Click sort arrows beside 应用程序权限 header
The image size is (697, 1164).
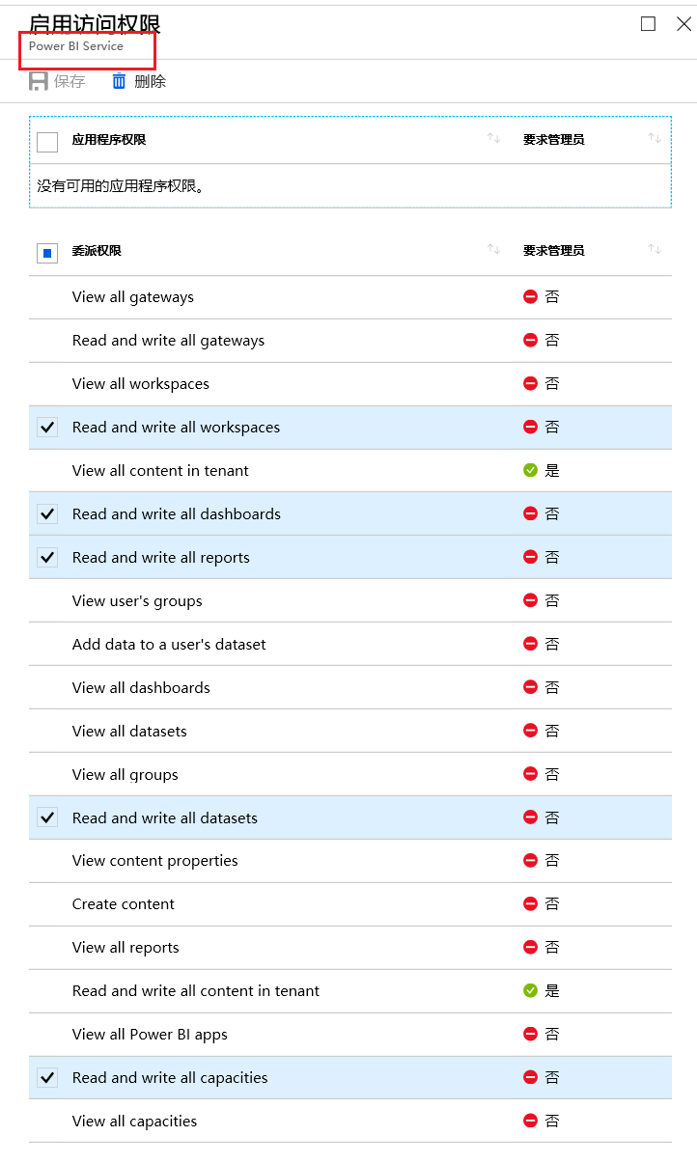coord(493,139)
